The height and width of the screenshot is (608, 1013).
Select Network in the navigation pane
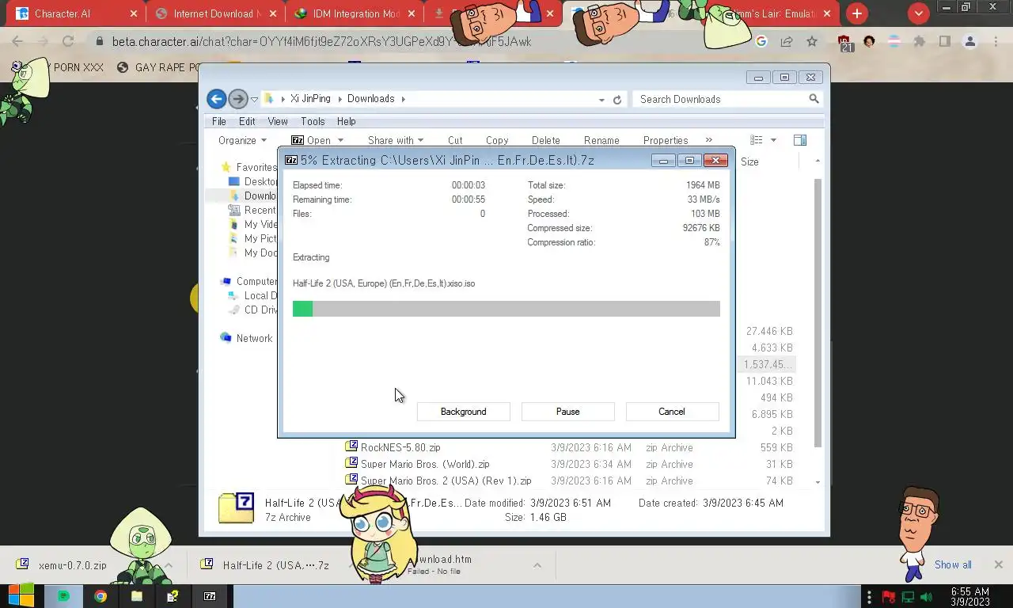click(x=254, y=338)
